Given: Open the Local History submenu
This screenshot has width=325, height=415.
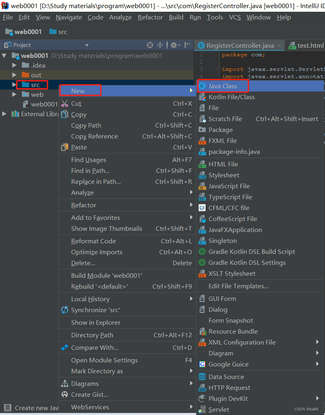Looking at the screenshot, I should (127, 299).
